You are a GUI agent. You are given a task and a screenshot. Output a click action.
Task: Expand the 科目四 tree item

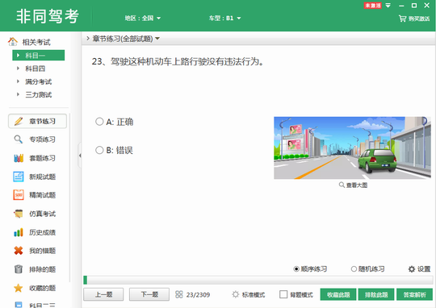(18, 69)
